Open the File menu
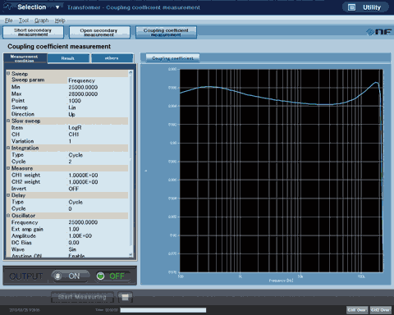Image resolution: width=394 pixels, height=315 pixels. pyautogui.click(x=8, y=21)
